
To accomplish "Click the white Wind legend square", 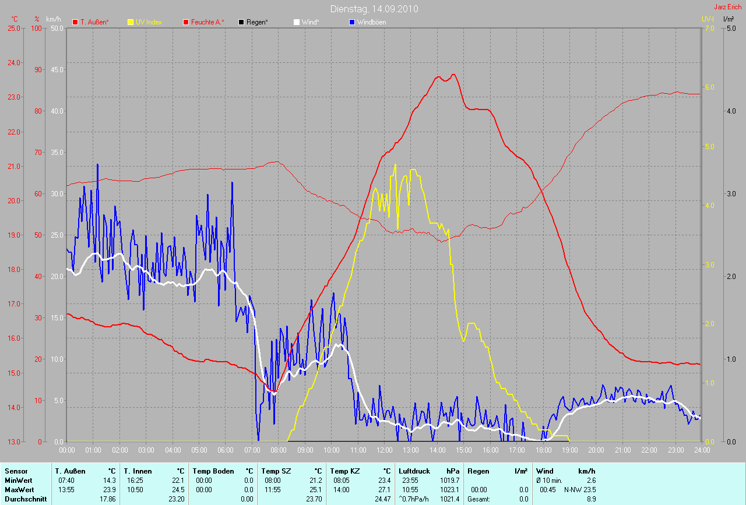I will pyautogui.click(x=296, y=22).
